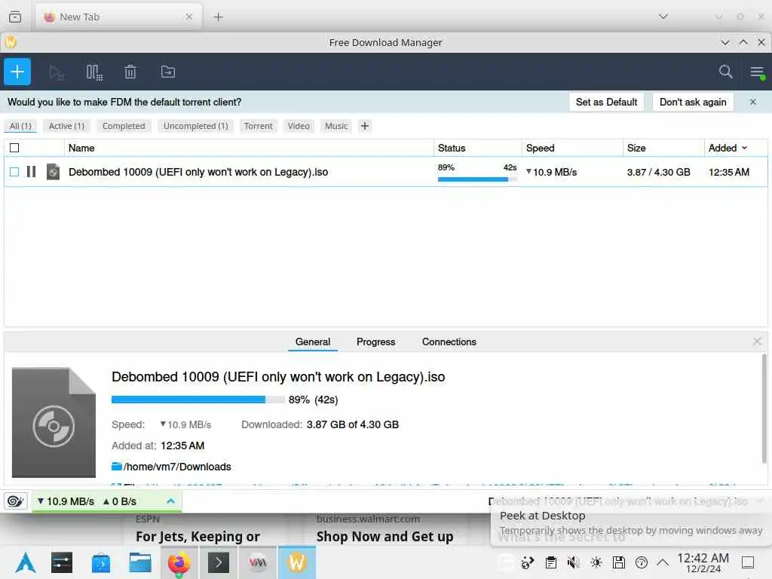
Task: Click the muted volume tray icon
Action: click(573, 562)
